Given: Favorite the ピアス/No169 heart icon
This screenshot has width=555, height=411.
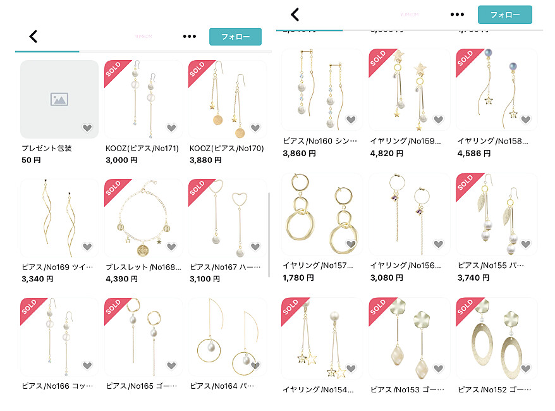Looking at the screenshot, I should click(87, 247).
